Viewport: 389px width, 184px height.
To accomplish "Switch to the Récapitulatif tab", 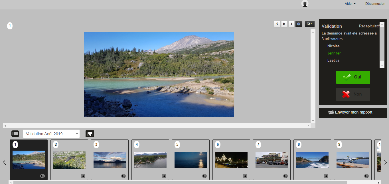I will pyautogui.click(x=369, y=26).
